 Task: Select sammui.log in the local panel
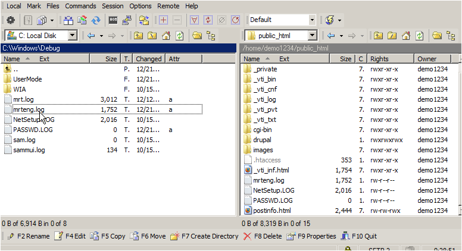[29, 150]
